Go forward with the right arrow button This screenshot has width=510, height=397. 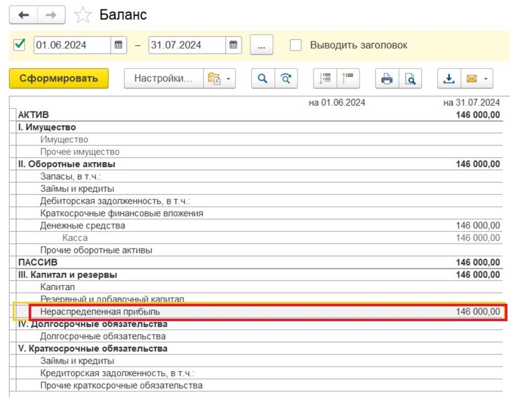51,15
